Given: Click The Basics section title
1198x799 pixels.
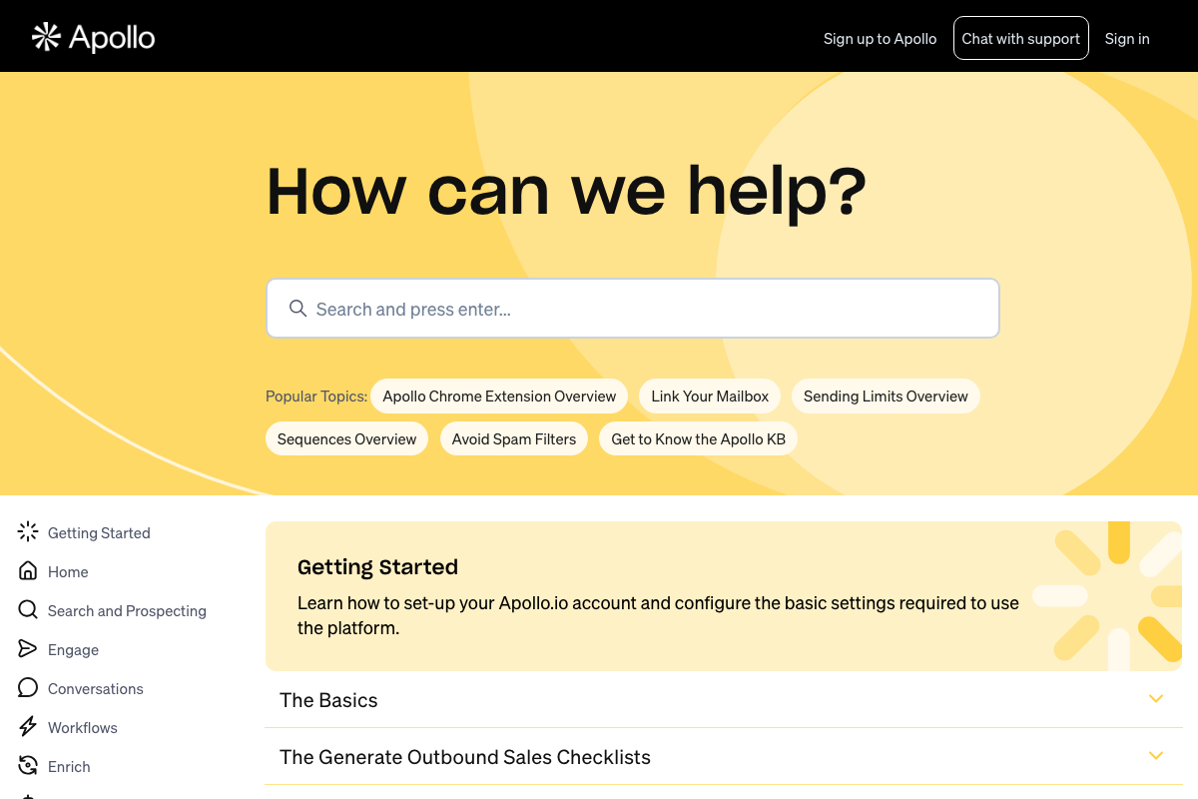Looking at the screenshot, I should coord(328,700).
